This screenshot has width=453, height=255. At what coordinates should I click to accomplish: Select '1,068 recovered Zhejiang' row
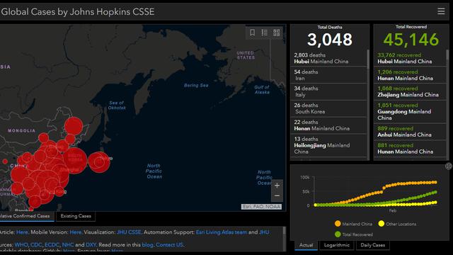click(411, 91)
